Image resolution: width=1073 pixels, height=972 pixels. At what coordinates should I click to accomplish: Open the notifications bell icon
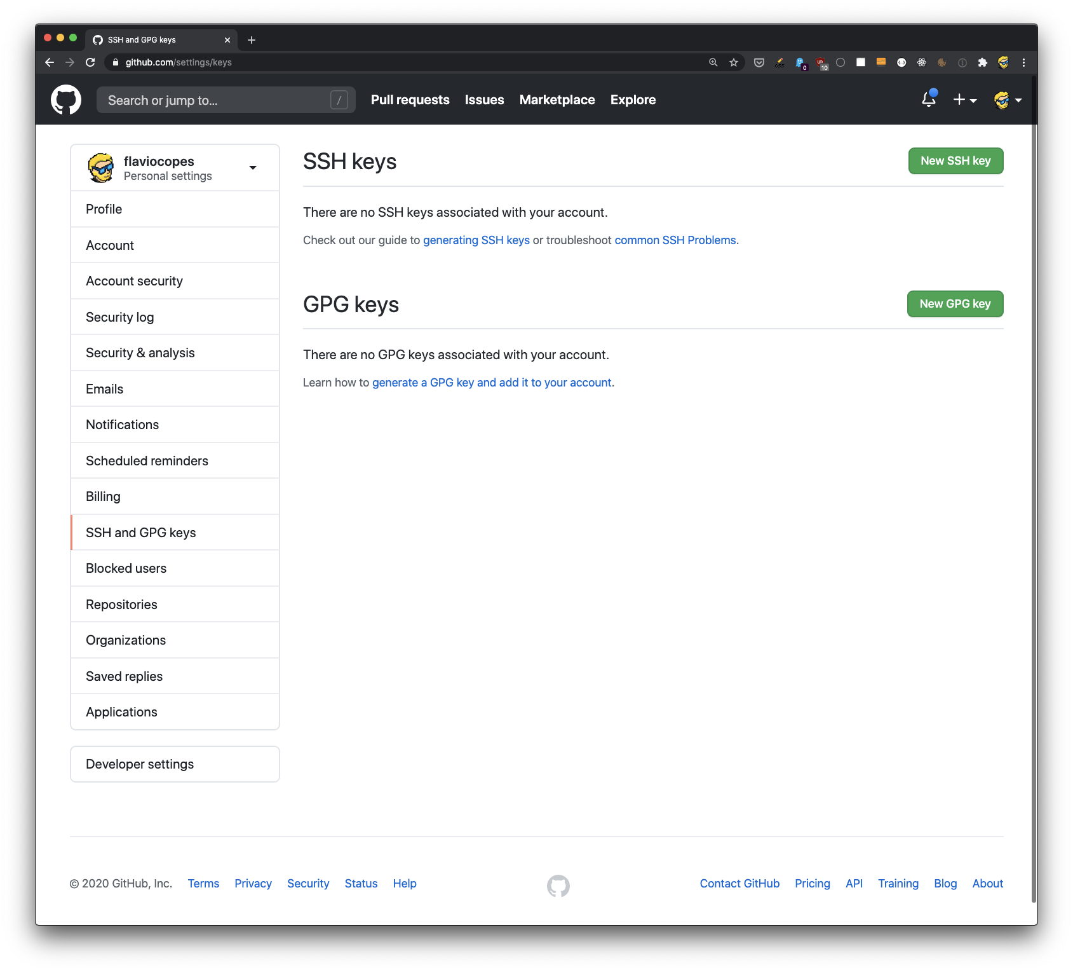point(928,99)
